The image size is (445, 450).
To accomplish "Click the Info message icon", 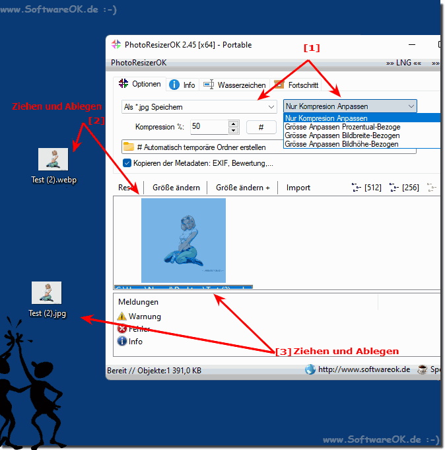I will coord(122,341).
